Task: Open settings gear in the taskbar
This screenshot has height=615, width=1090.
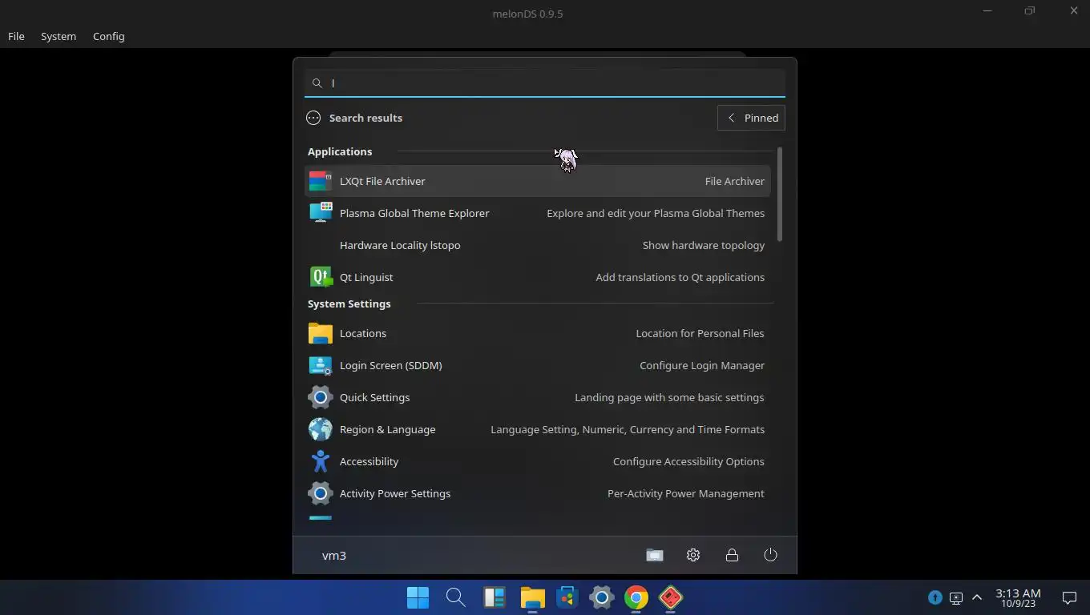Action: [602, 597]
